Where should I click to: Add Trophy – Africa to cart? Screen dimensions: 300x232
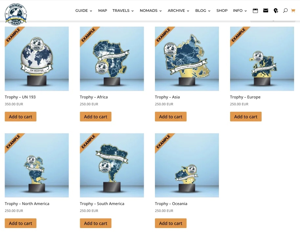click(96, 116)
